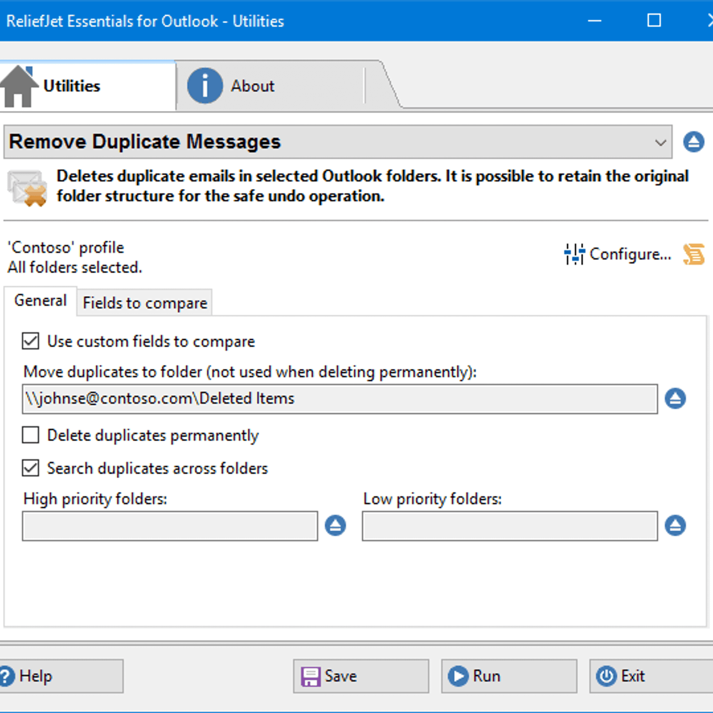
Task: Click the High priority folders field
Action: click(x=170, y=526)
